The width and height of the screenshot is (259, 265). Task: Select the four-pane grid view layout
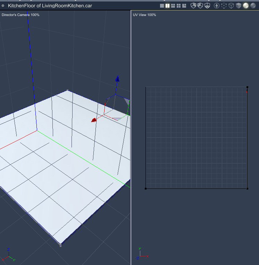[x=178, y=6]
